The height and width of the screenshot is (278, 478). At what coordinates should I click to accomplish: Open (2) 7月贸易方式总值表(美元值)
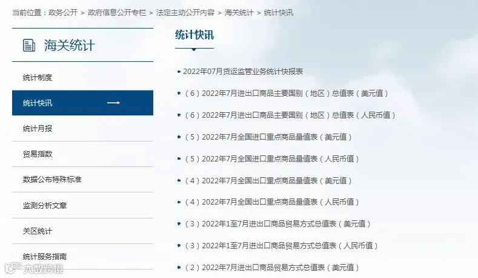coord(272,268)
